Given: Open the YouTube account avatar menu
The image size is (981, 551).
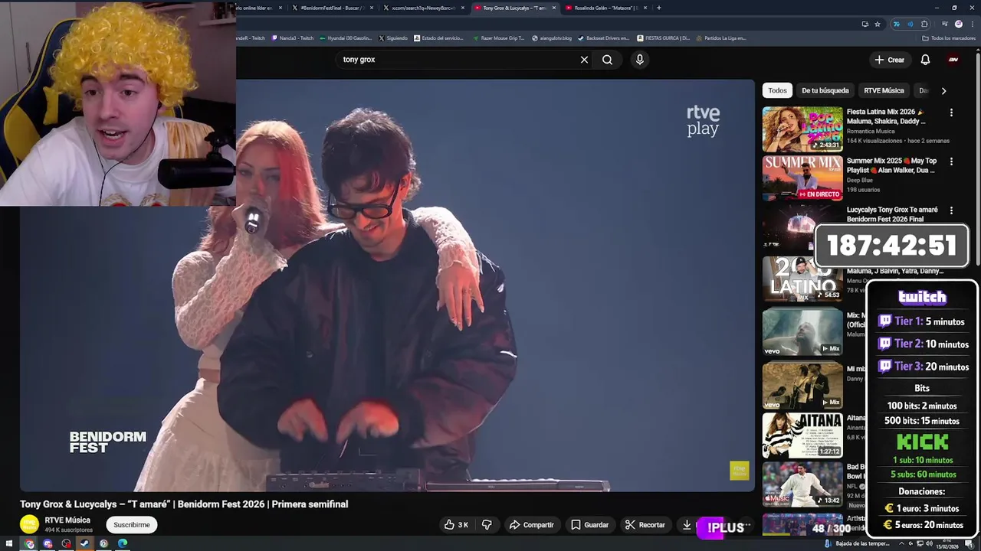Looking at the screenshot, I should (x=953, y=60).
